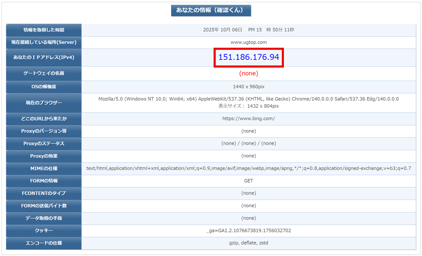Click the red (none) gateway name value
The image size is (422, 256).
[248, 73]
